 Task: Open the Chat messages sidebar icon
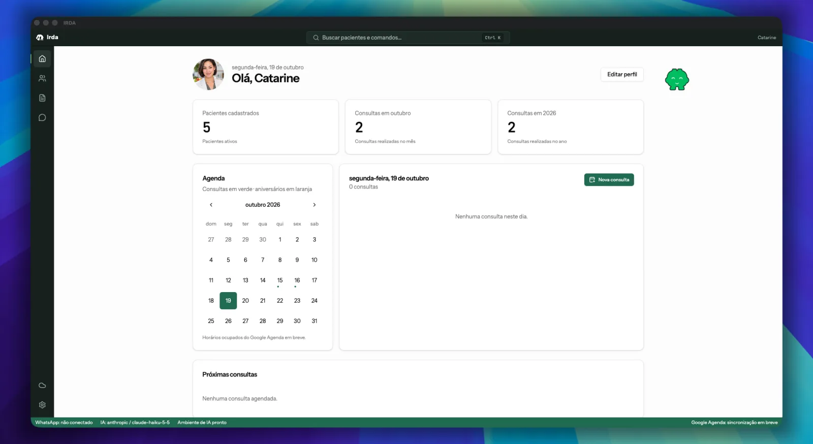(x=42, y=117)
